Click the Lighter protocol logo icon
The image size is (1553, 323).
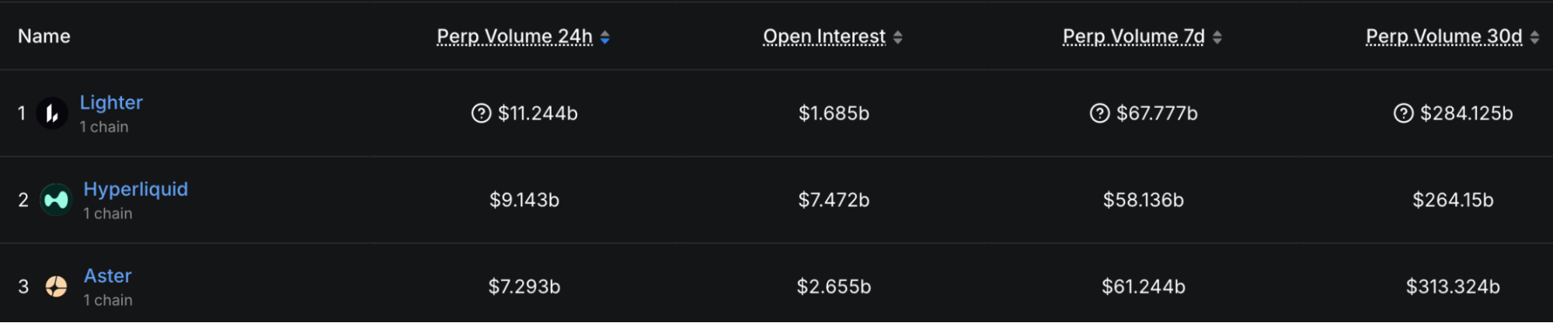[x=52, y=113]
